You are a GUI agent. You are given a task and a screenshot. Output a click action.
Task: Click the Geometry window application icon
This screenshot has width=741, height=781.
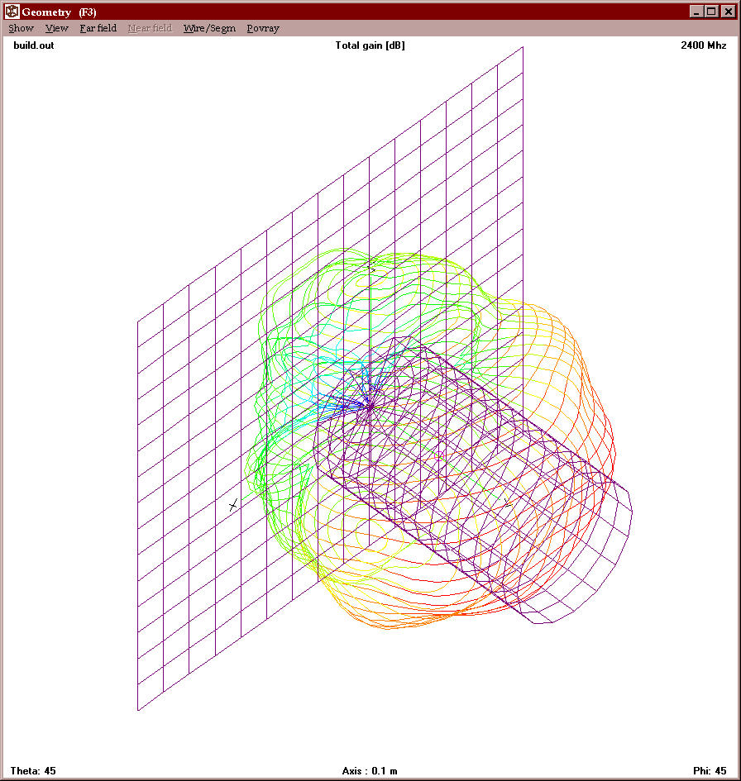12,12
